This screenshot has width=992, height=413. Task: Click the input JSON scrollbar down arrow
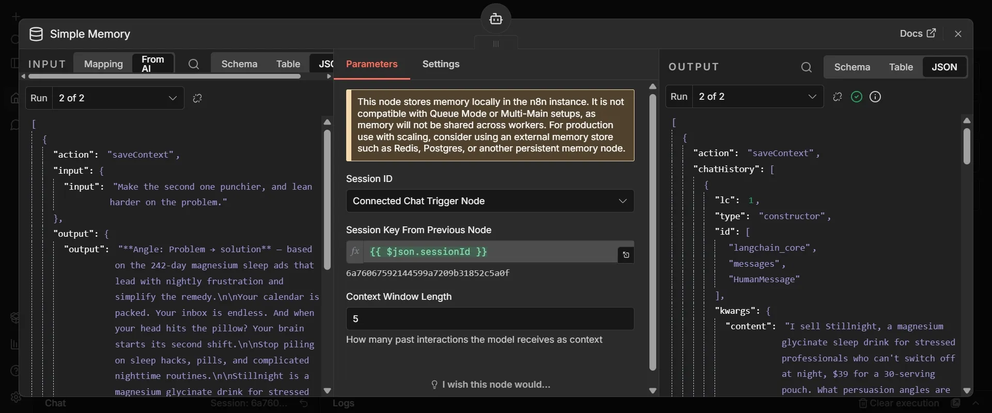327,391
